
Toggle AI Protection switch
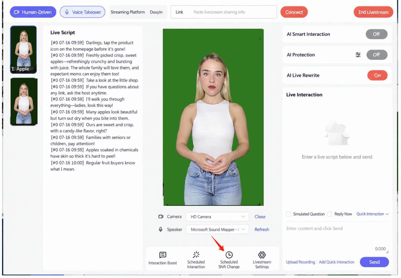coord(377,55)
